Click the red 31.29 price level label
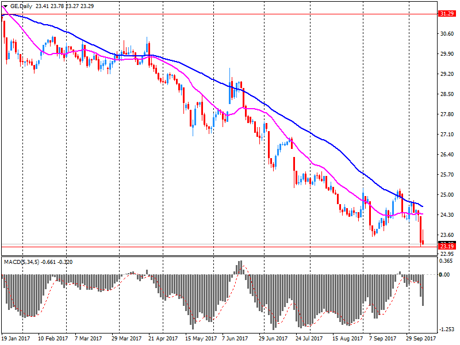Viewport: 460px width, 345px height. (447, 14)
